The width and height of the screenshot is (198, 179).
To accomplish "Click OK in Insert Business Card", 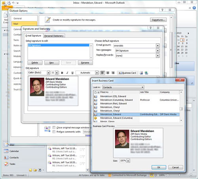I will [x=159, y=167].
